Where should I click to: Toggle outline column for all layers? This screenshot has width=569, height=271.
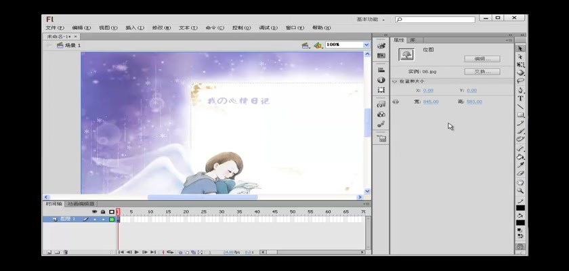[112, 211]
